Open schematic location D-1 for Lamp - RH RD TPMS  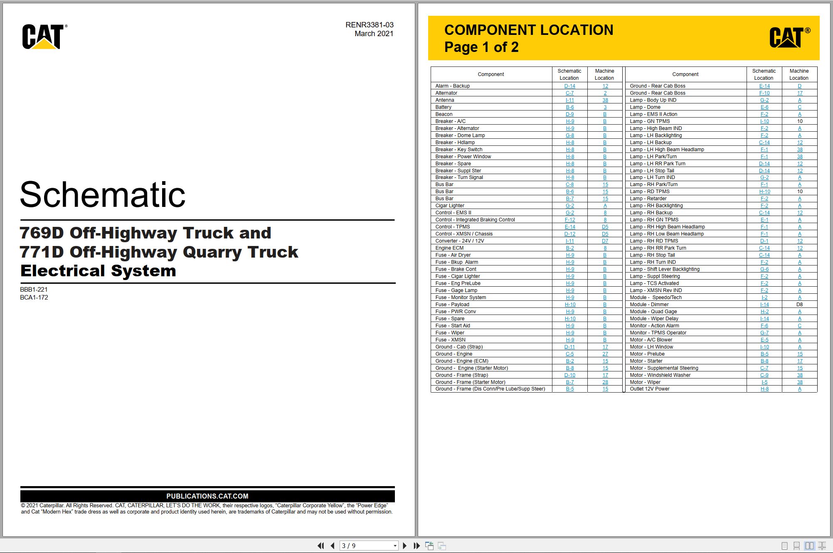click(x=764, y=241)
